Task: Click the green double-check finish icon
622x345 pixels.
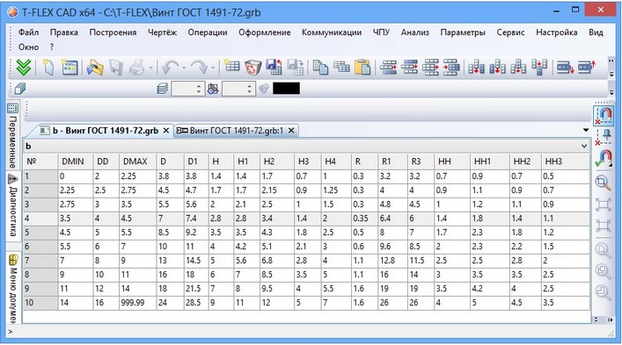Action: 24,68
